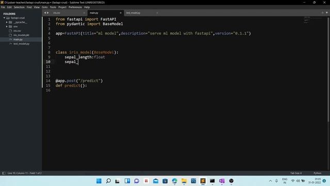
Task: Open File Explorer from taskbar
Action: coord(184,181)
